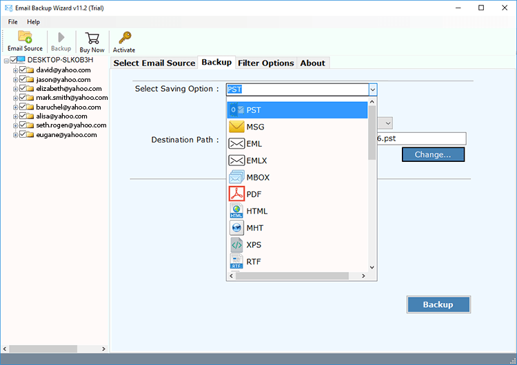Screen dimensions: 517x365
Task: Expand the elizabeth@yahoo.com node
Action: tap(15, 89)
